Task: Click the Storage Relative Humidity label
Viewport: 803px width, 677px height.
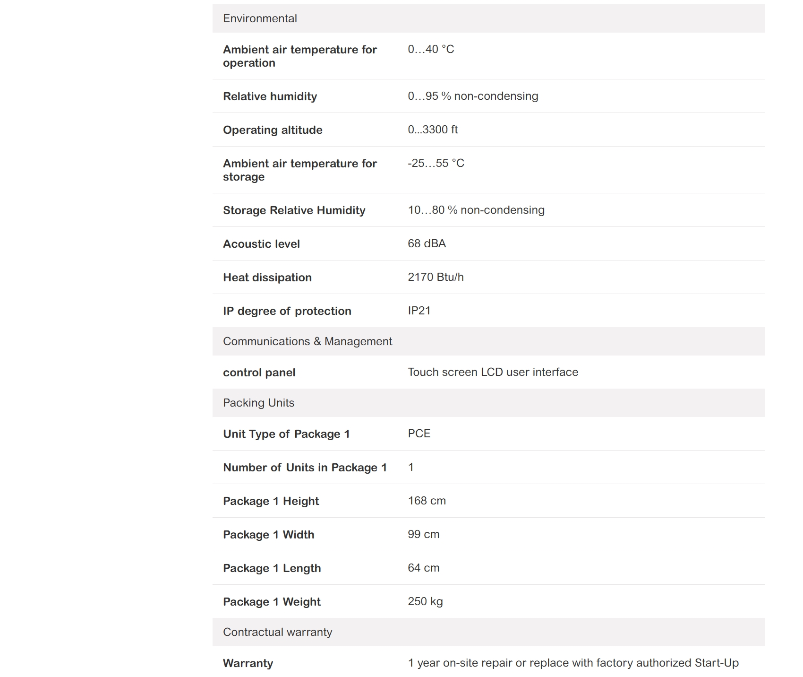Action: pos(294,210)
